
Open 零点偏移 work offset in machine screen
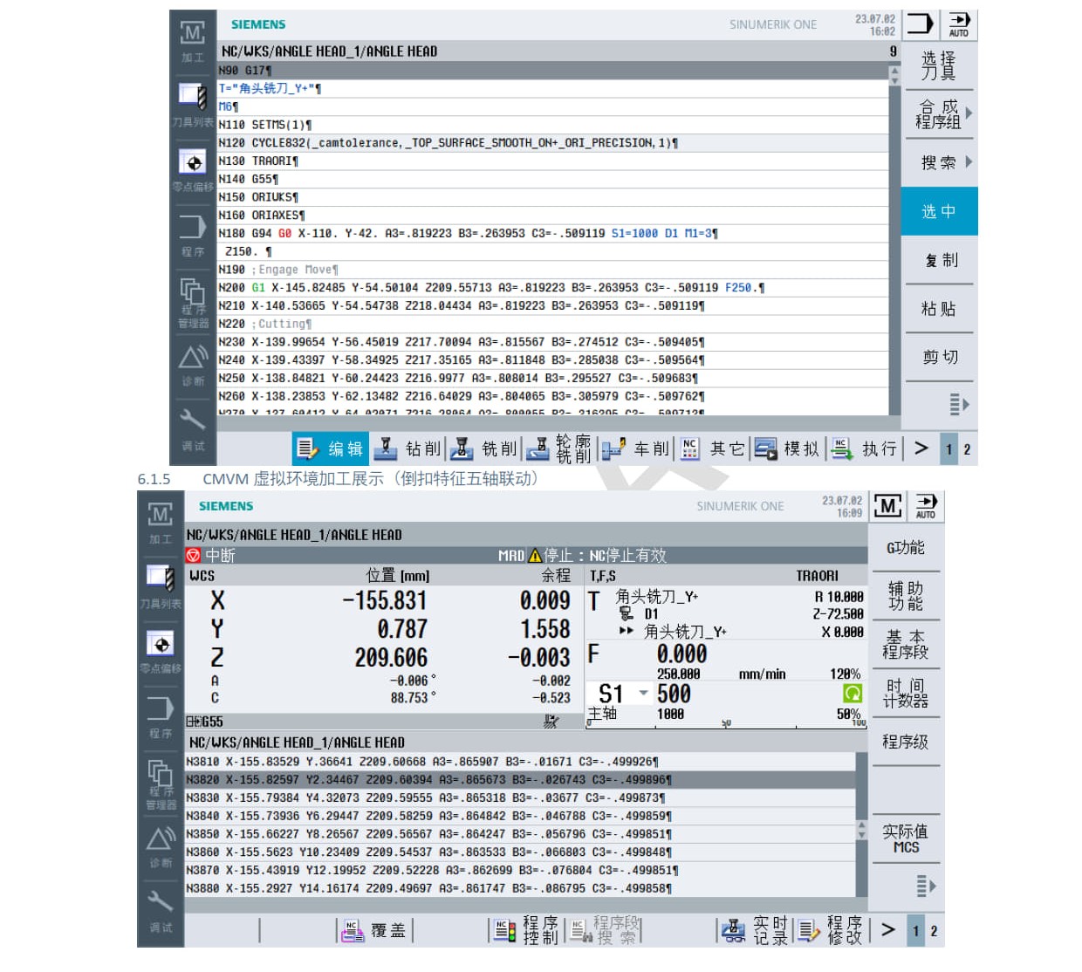(161, 651)
